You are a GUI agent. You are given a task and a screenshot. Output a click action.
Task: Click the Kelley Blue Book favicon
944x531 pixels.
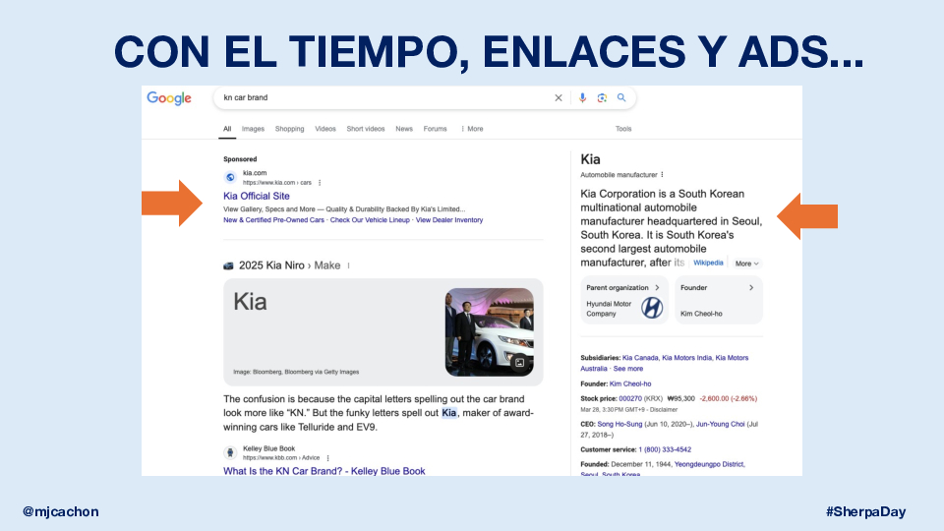[x=230, y=452]
